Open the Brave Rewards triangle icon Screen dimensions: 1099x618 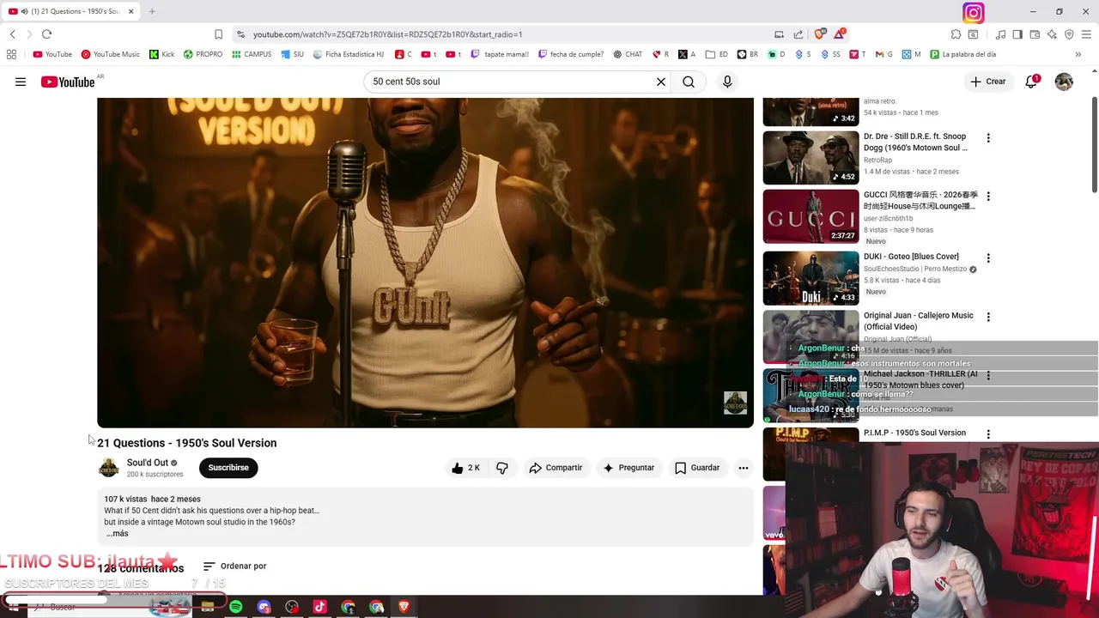(x=839, y=34)
